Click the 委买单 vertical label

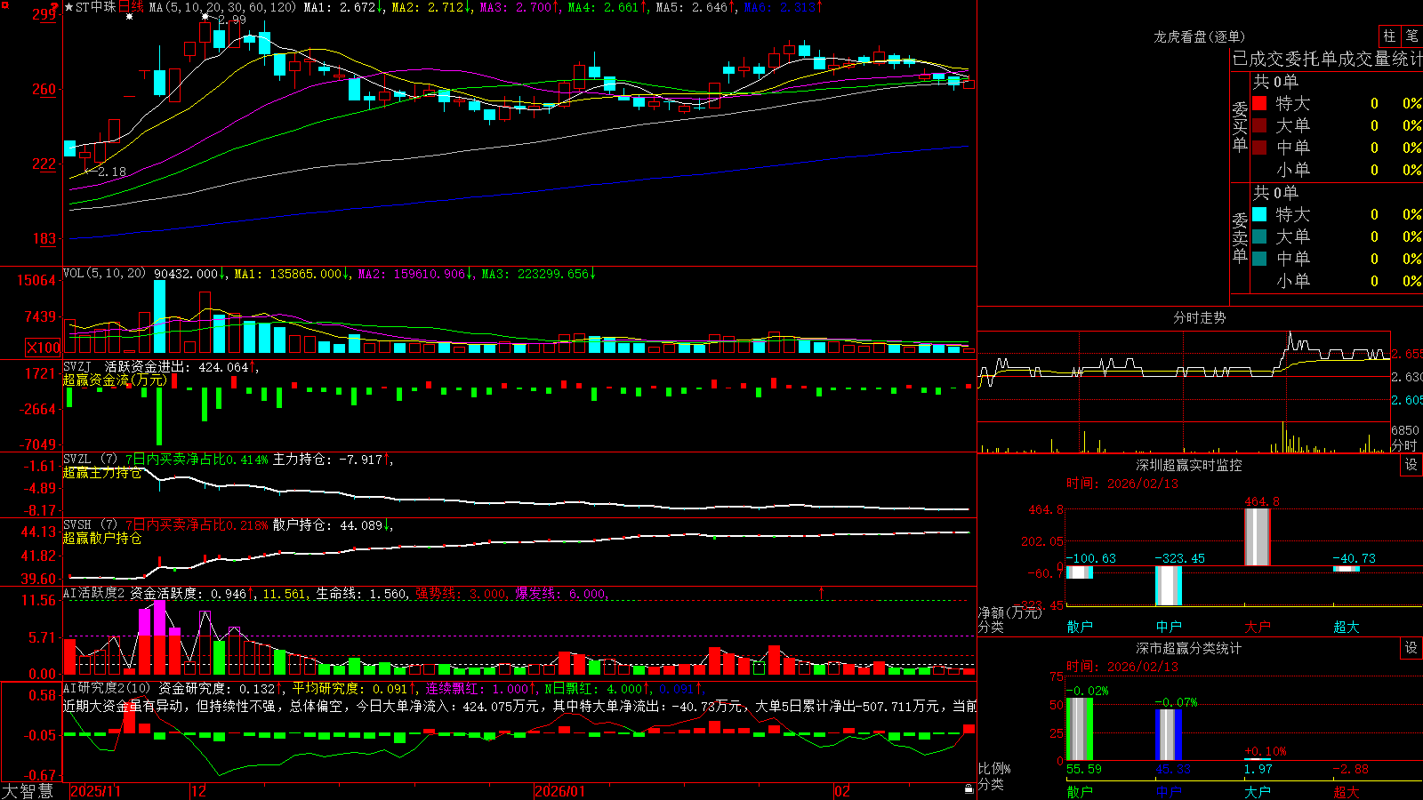pyautogui.click(x=1240, y=127)
